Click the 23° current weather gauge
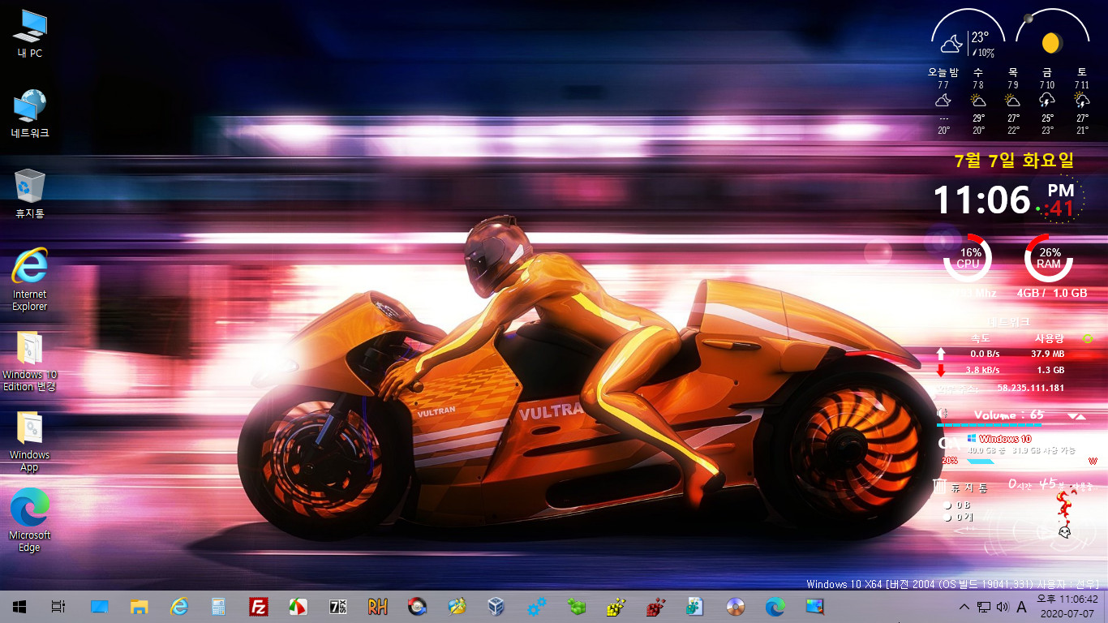Viewport: 1108px width, 623px height. click(968, 34)
